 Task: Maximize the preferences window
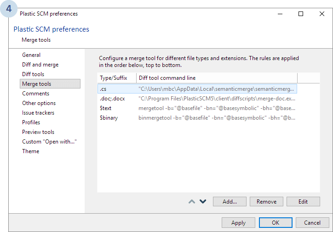[x=301, y=14]
